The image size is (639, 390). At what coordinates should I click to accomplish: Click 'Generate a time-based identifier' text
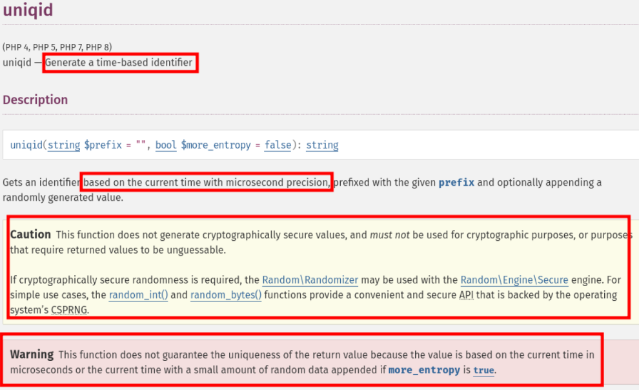coord(119,63)
